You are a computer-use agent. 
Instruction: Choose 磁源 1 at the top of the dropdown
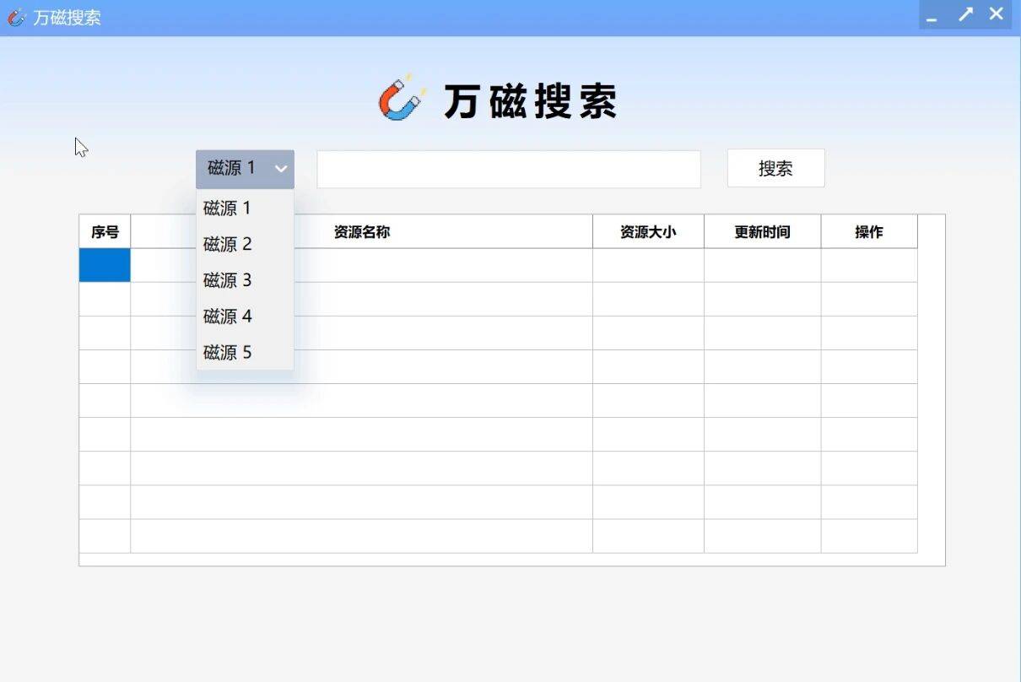[x=226, y=208]
